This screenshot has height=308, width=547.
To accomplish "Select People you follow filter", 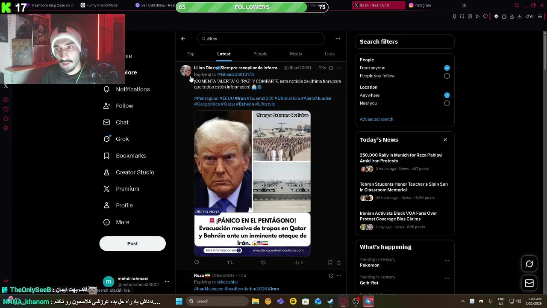I will pos(447,76).
